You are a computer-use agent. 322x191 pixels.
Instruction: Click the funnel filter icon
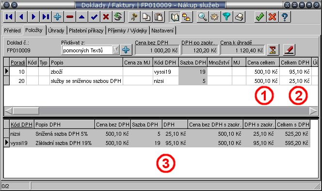pyautogui.click(x=227, y=16)
